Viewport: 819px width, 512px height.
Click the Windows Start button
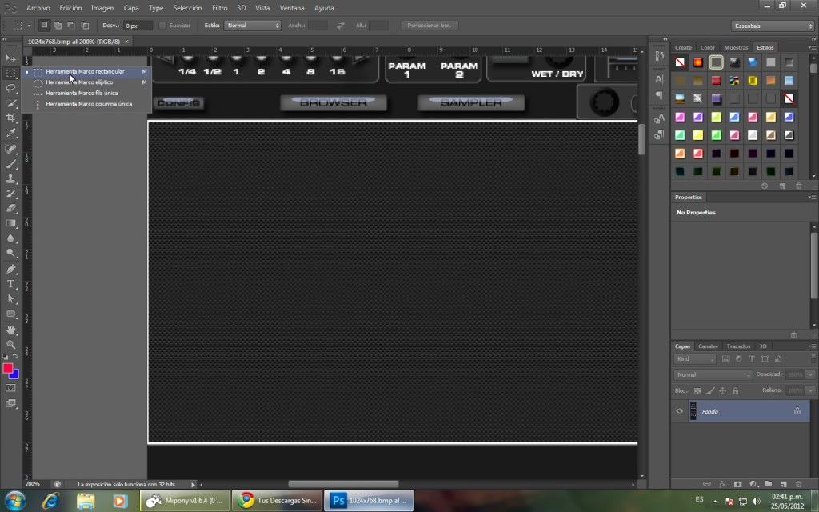[15, 501]
